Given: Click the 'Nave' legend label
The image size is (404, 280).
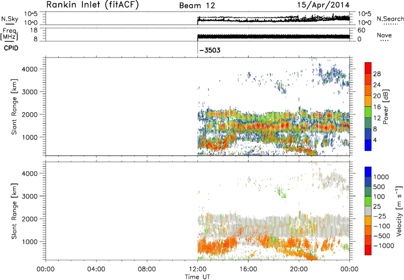Looking at the screenshot, I should pyautogui.click(x=384, y=35).
